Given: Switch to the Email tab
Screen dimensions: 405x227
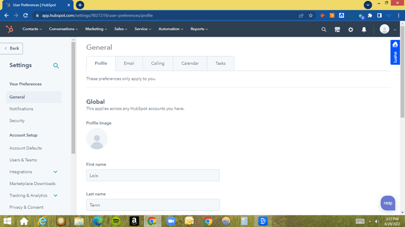Looking at the screenshot, I should point(129,64).
